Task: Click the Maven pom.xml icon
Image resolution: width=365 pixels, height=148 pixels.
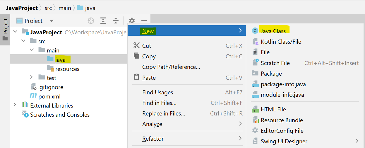Action: pyautogui.click(x=33, y=96)
